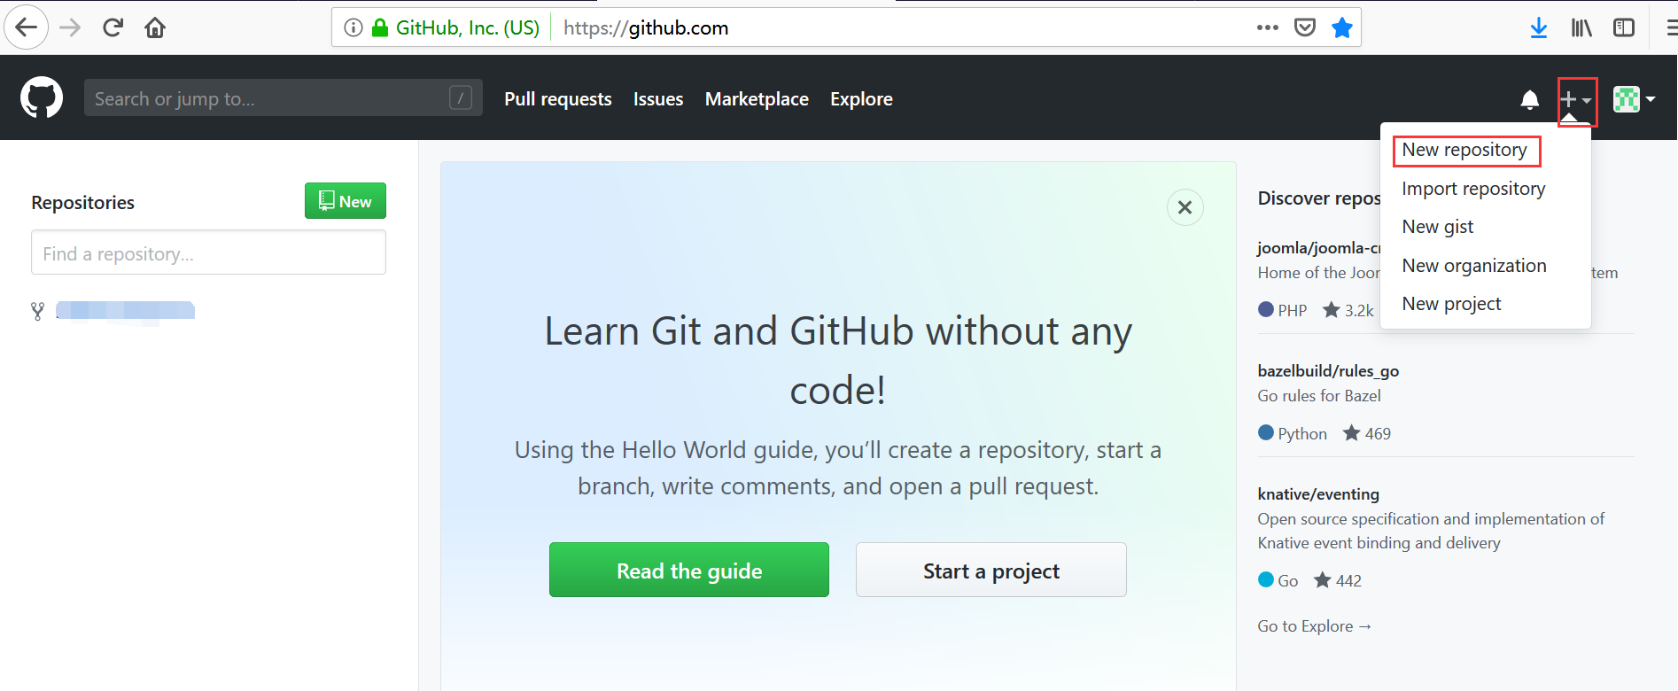The height and width of the screenshot is (691, 1678).
Task: Open the joomla/joomla-cms repository link
Action: point(1319,248)
